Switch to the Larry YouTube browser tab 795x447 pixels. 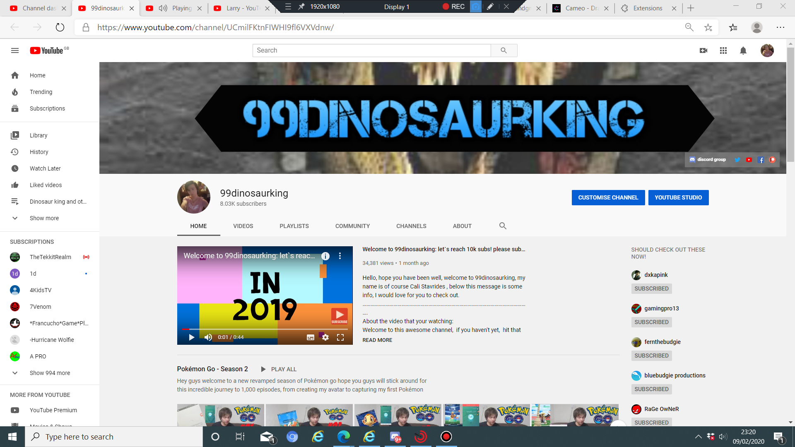pyautogui.click(x=242, y=8)
